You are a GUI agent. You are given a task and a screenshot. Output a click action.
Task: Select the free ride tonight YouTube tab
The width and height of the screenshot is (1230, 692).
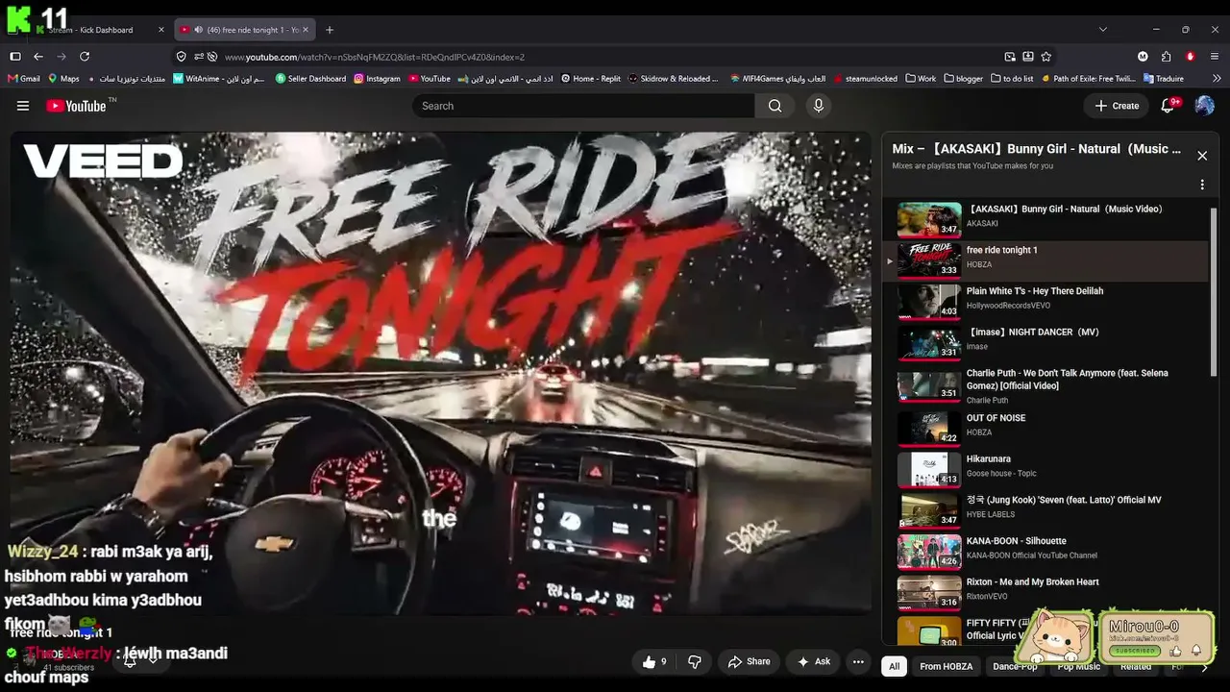tap(245, 30)
